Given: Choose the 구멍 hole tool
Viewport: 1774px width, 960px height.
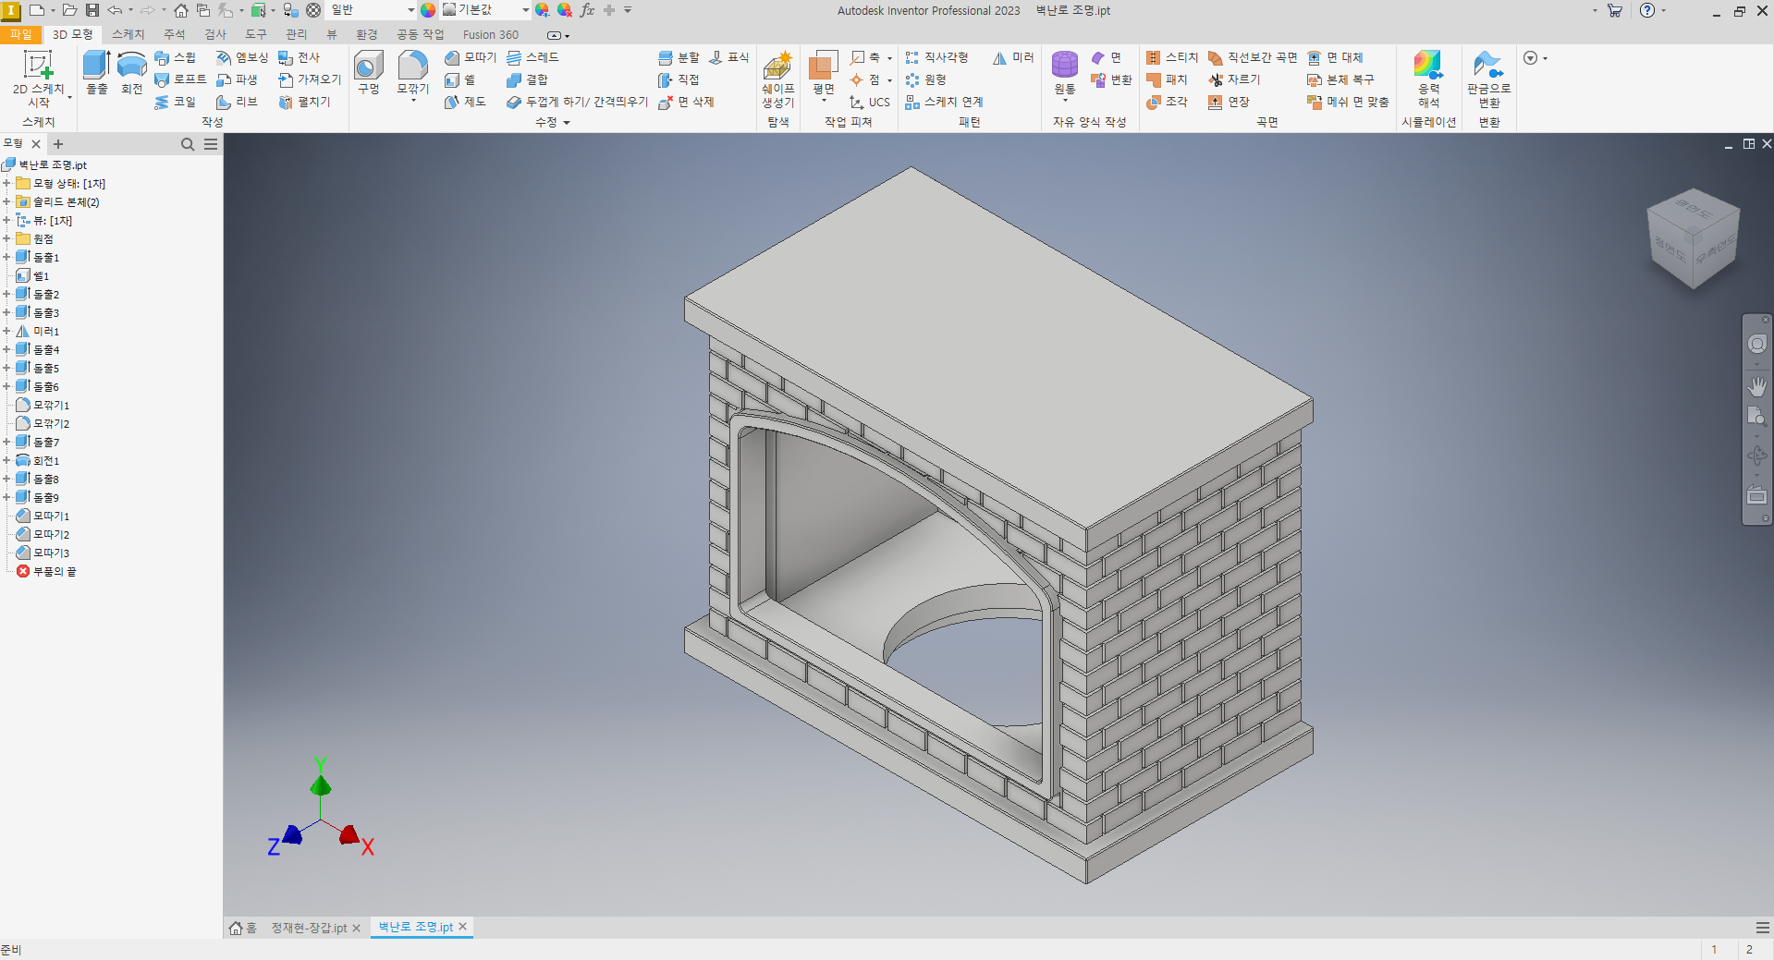Looking at the screenshot, I should pyautogui.click(x=369, y=73).
